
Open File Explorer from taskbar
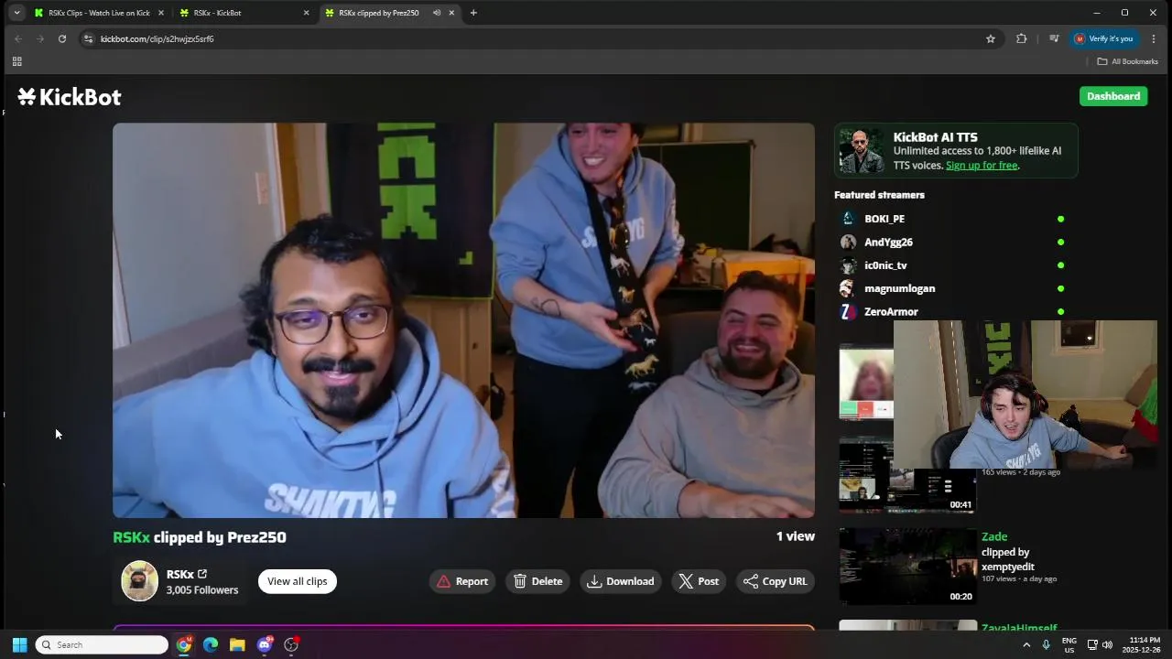coord(237,645)
